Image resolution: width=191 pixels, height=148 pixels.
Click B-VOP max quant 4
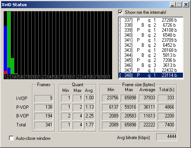78,116
